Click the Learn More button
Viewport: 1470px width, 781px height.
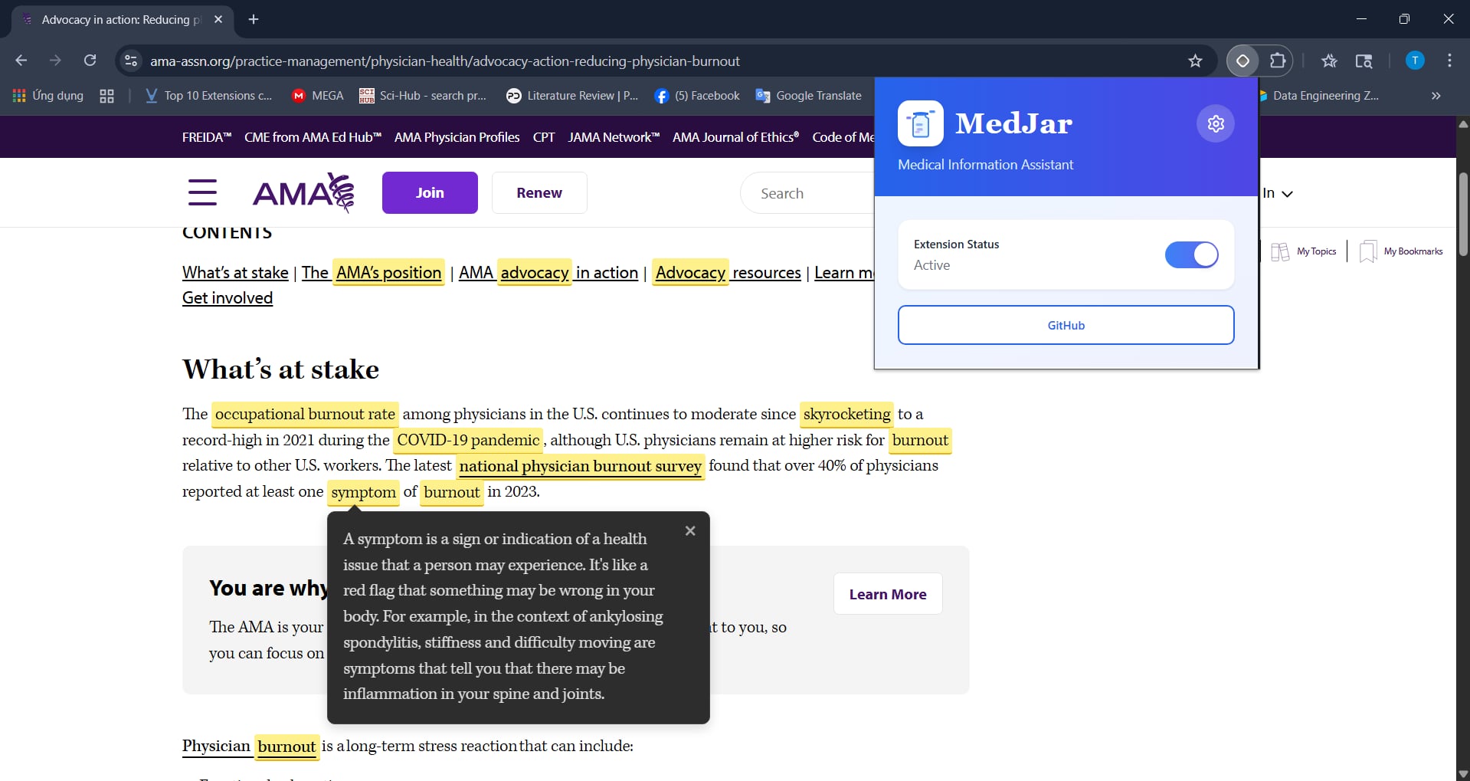pyautogui.click(x=888, y=594)
